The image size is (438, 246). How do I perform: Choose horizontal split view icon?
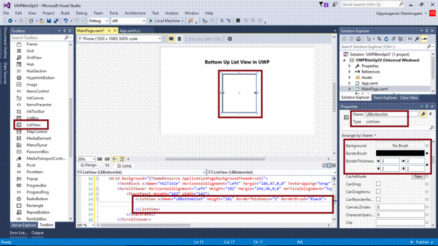click(329, 166)
